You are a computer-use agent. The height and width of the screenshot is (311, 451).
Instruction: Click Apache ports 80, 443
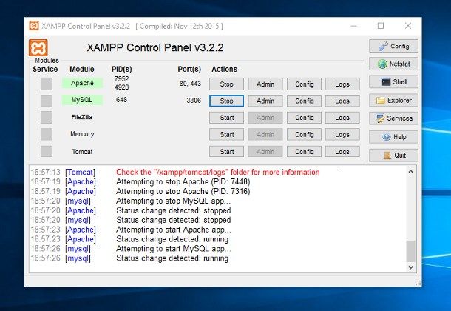[190, 84]
